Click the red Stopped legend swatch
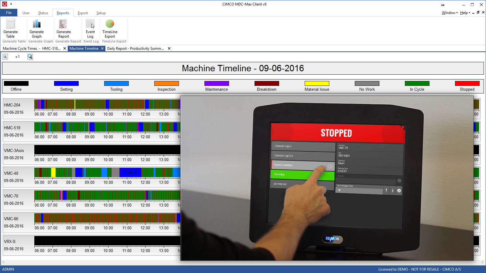 coord(467,83)
